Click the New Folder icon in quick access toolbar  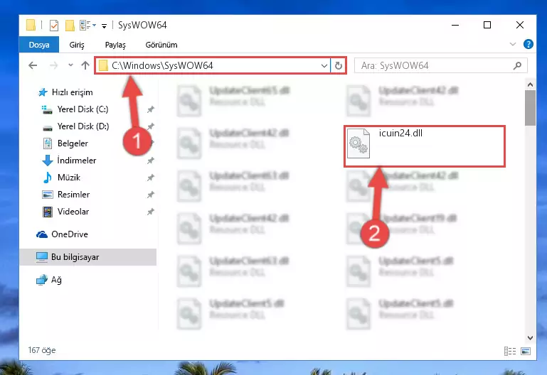point(70,26)
